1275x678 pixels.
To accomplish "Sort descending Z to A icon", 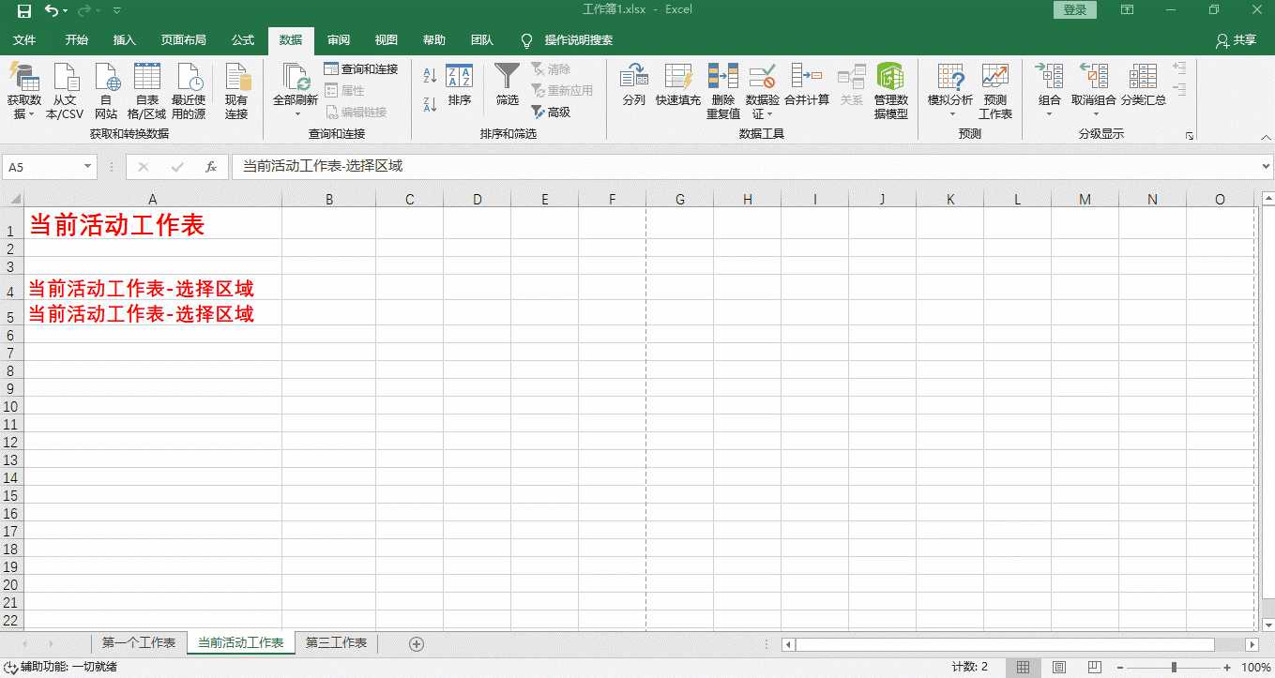I will click(x=430, y=104).
